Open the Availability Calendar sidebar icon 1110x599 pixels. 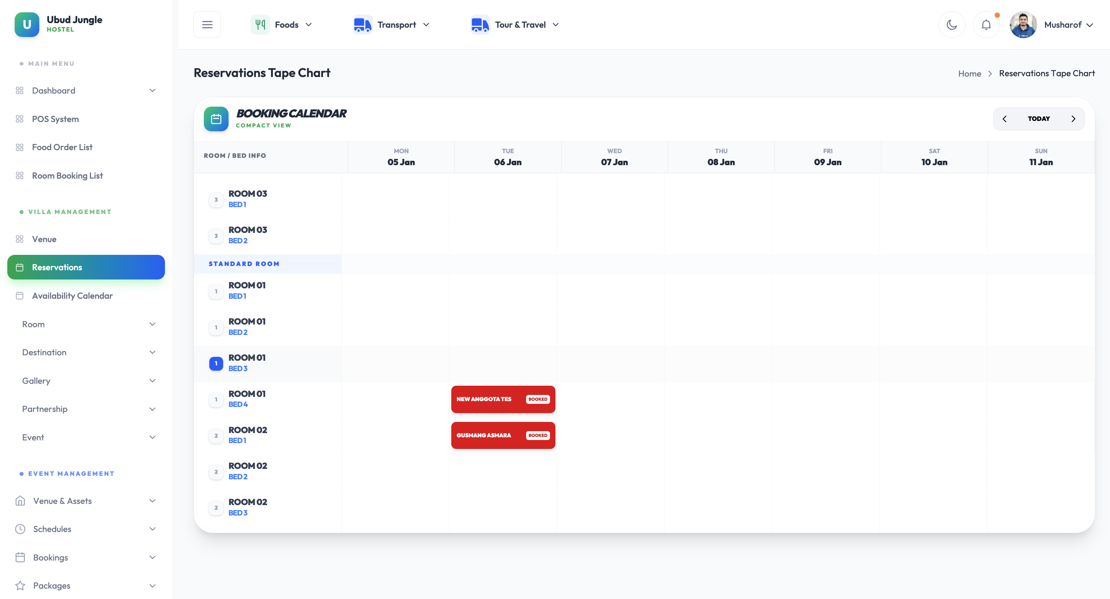tap(19, 296)
